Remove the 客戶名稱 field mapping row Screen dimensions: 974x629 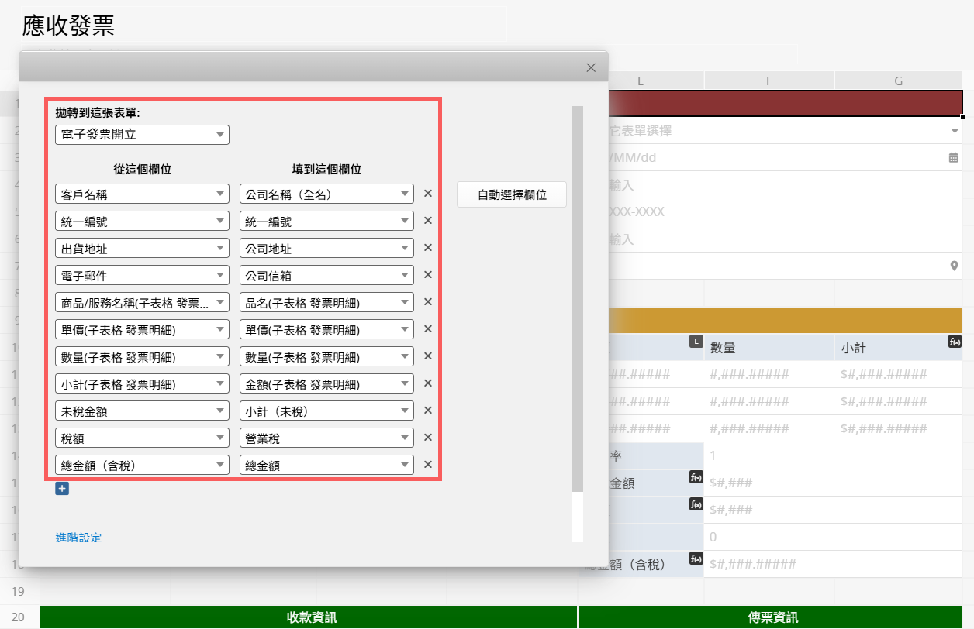coord(427,194)
